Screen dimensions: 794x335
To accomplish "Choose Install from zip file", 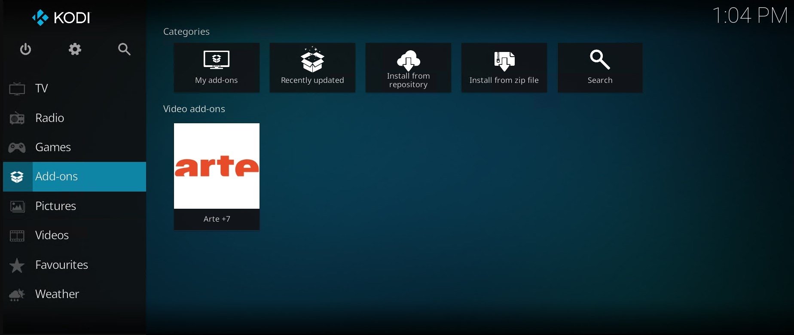I will pos(504,67).
